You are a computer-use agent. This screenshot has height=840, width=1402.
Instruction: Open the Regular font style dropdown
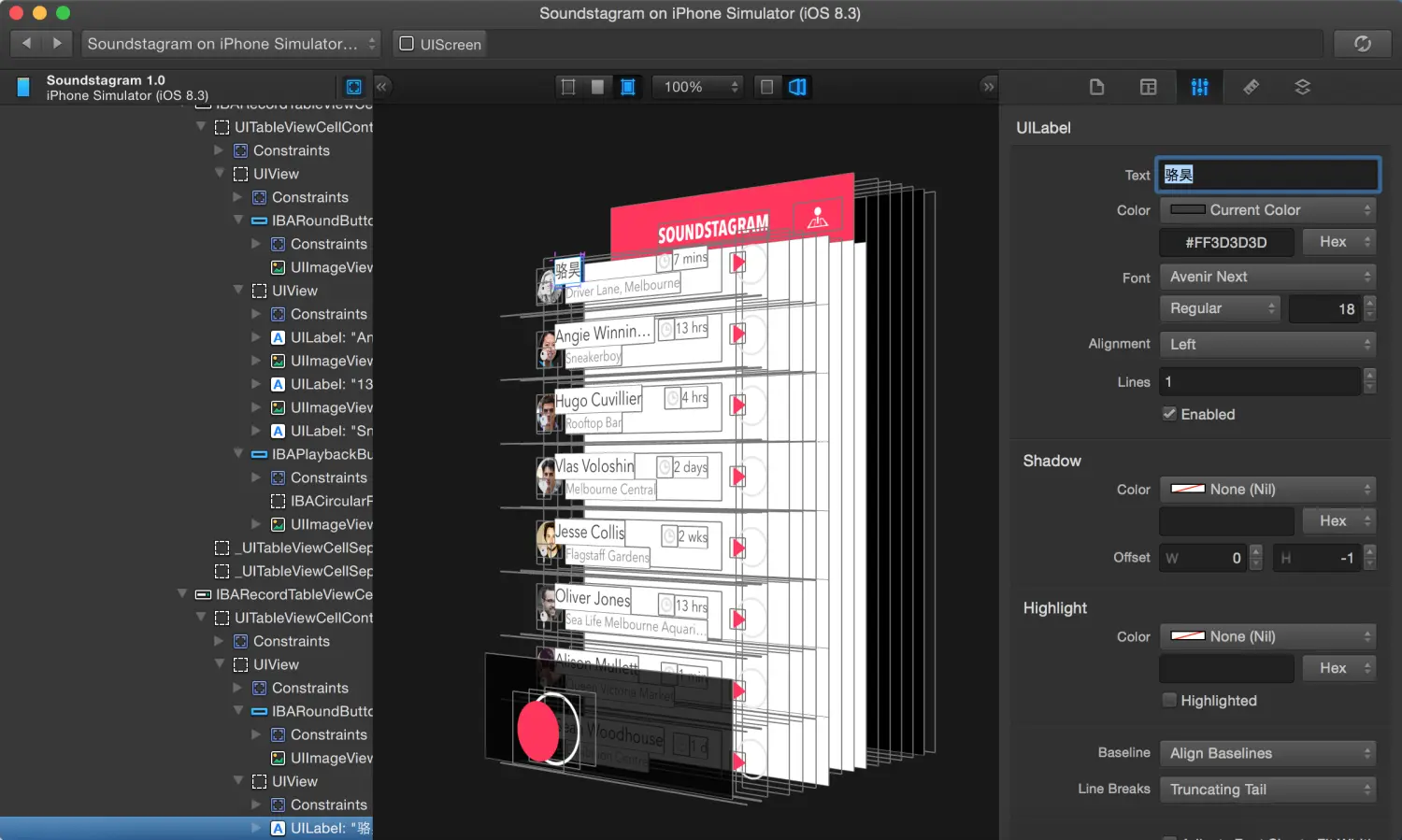pos(1220,308)
